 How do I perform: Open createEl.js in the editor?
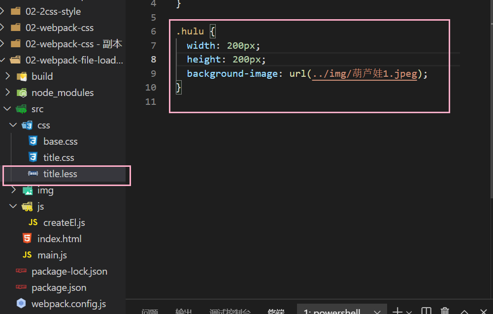63,222
